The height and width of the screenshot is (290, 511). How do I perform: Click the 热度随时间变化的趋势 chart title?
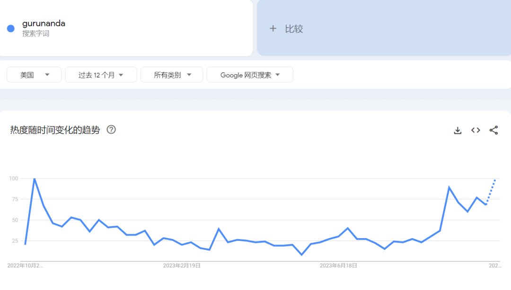[55, 130]
